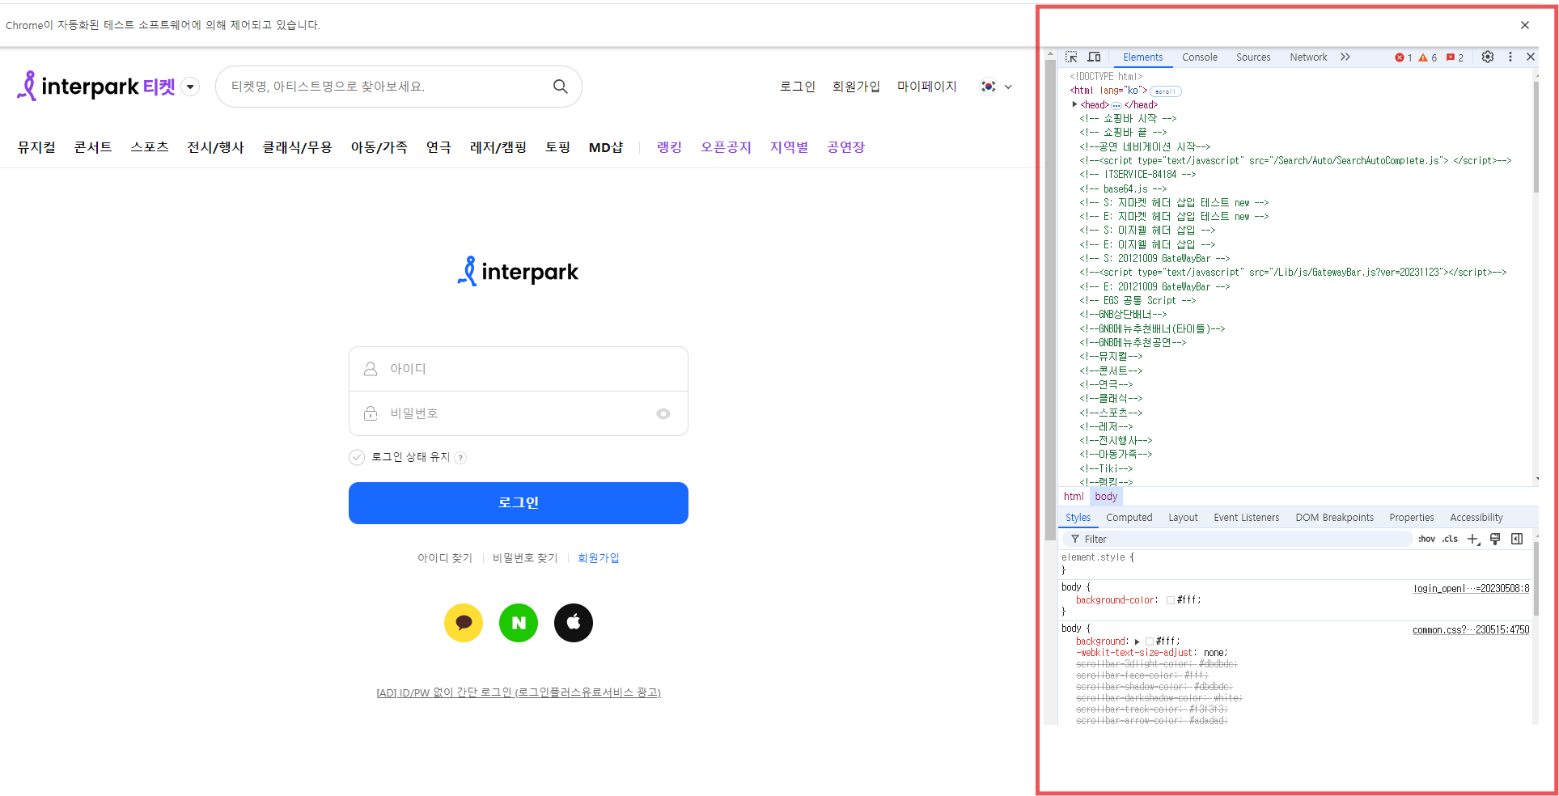
Task: Select html in the DOM breadcrumb
Action: coord(1074,497)
